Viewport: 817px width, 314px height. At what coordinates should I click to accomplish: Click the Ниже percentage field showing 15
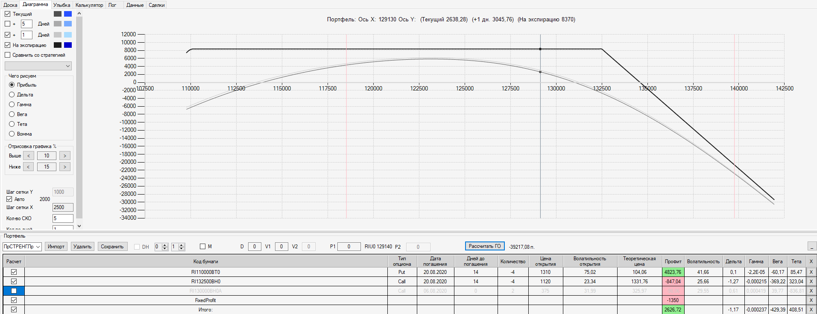click(x=47, y=167)
